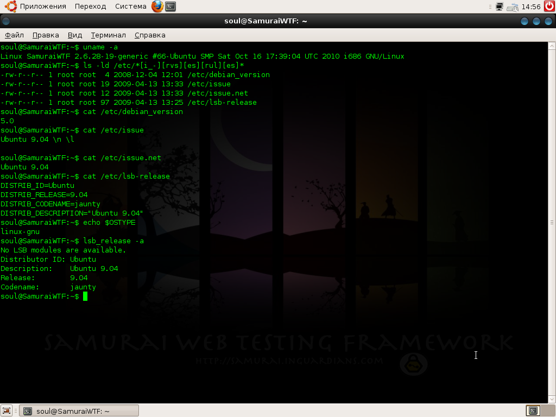Click the green cursor at the last prompt
Image resolution: width=556 pixels, height=417 pixels.
pyautogui.click(x=85, y=296)
